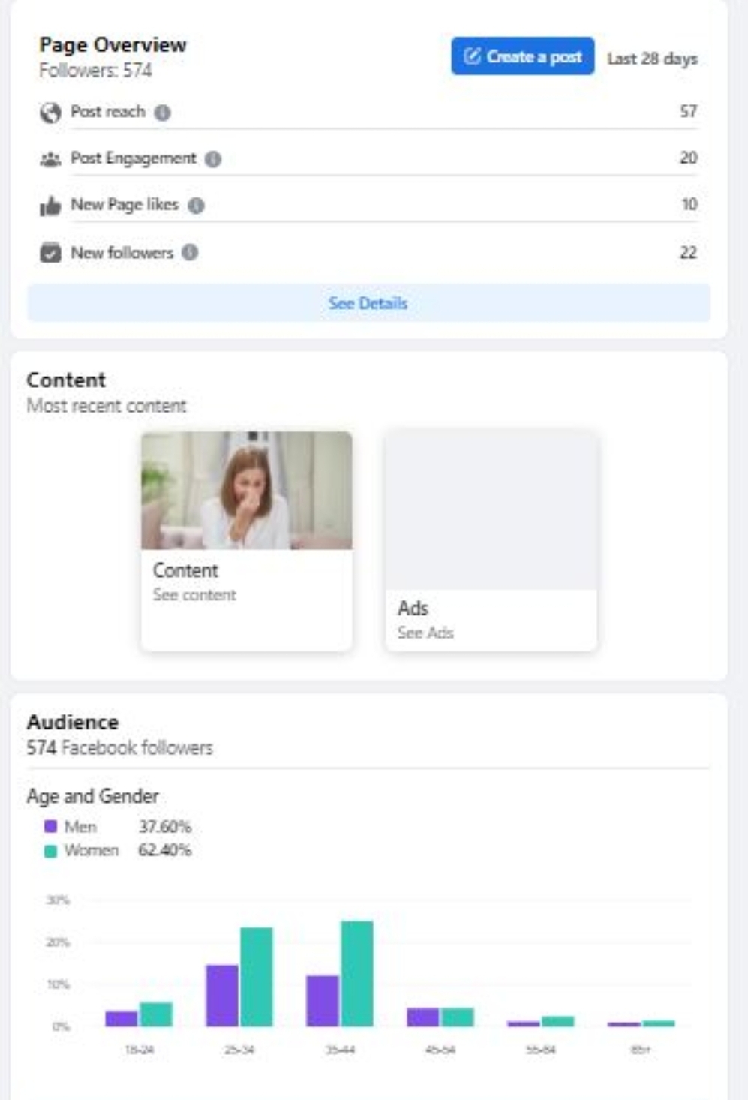Viewport: 748px width, 1100px height.
Task: Click the Post reach globe icon
Action: 50,113
